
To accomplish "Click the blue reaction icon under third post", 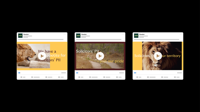I will (135, 73).
